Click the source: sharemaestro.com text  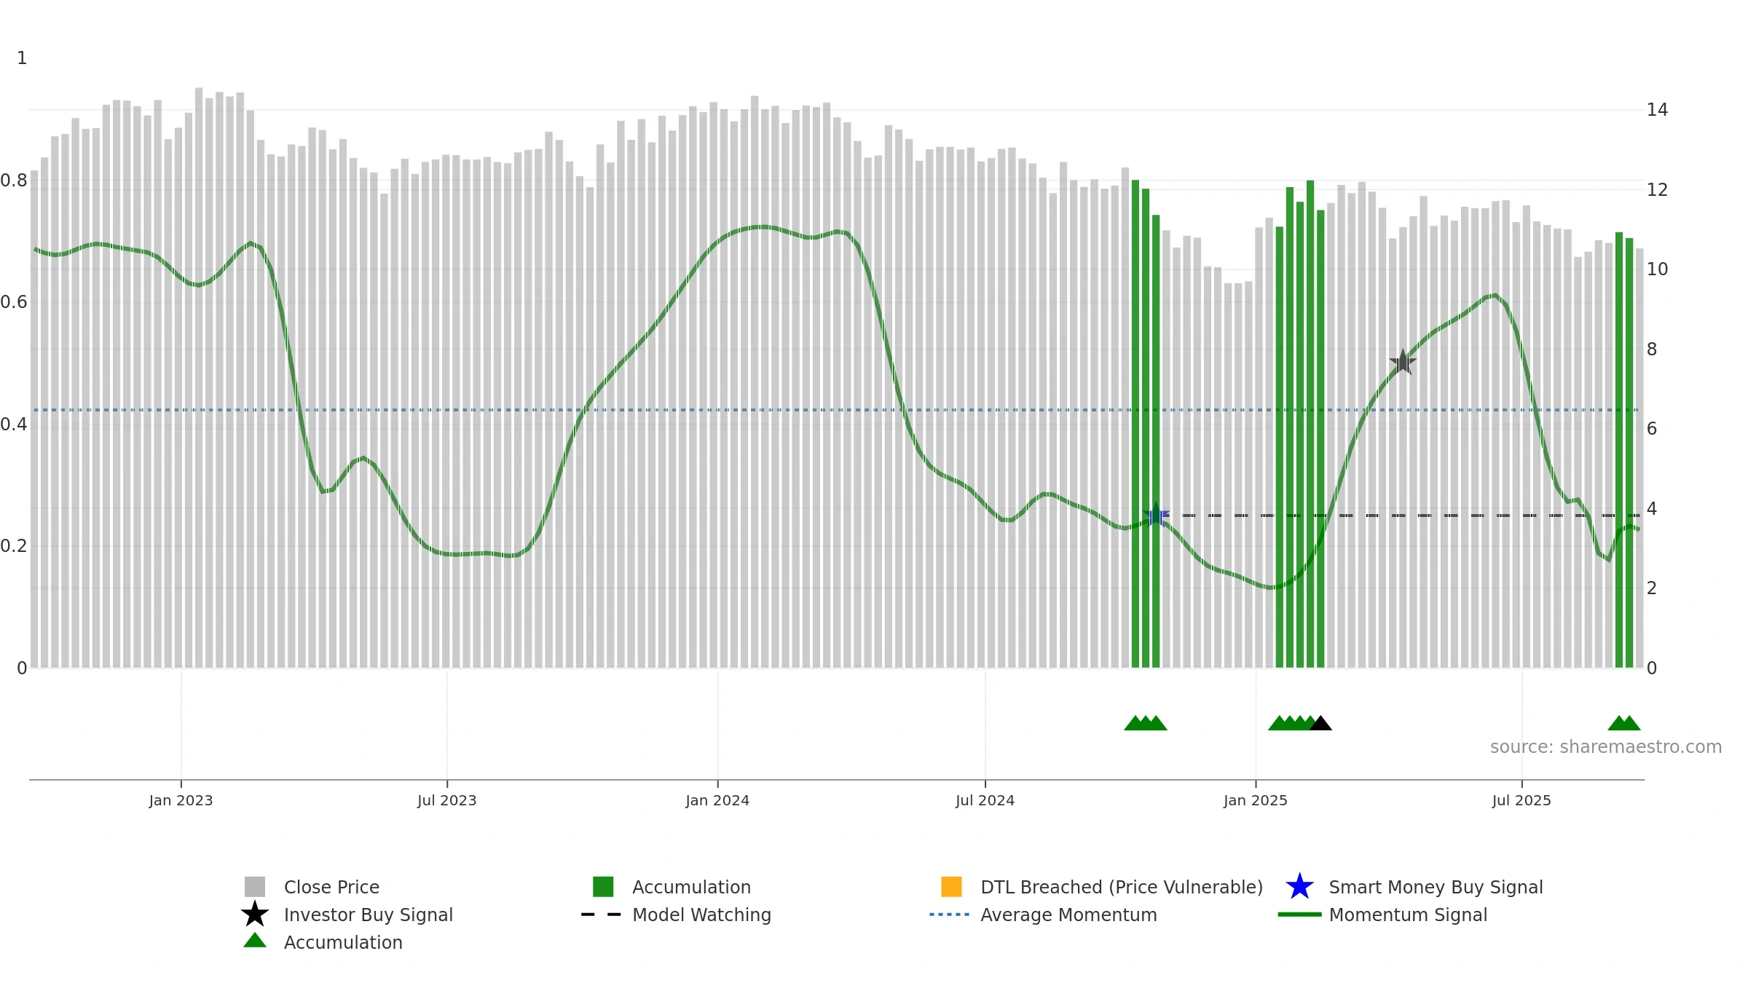point(1606,747)
